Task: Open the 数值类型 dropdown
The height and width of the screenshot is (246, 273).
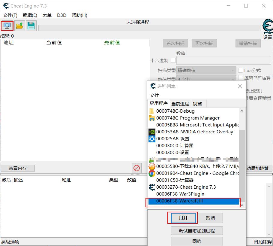Action: (206, 78)
